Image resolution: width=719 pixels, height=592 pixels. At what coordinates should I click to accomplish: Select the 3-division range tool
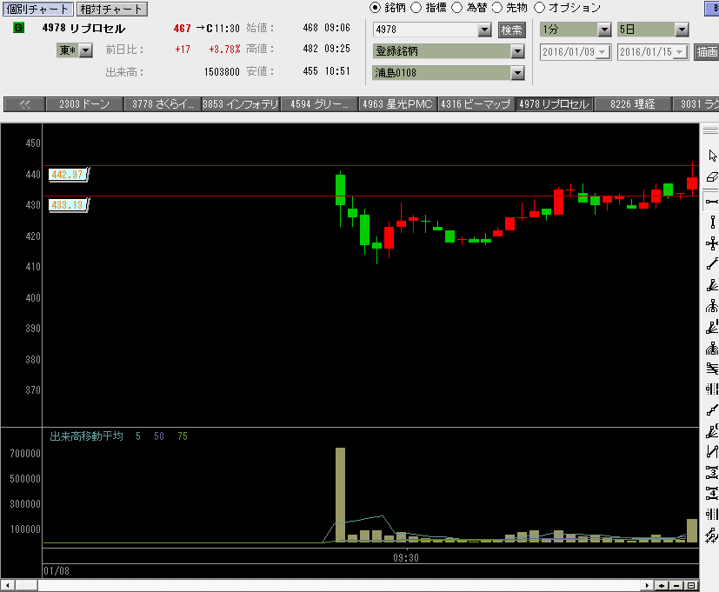[712, 472]
